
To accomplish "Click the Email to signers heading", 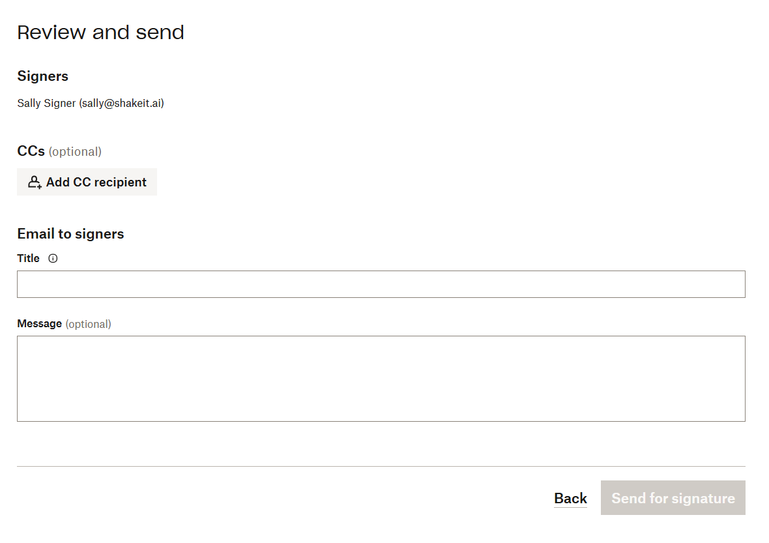I will pos(70,234).
